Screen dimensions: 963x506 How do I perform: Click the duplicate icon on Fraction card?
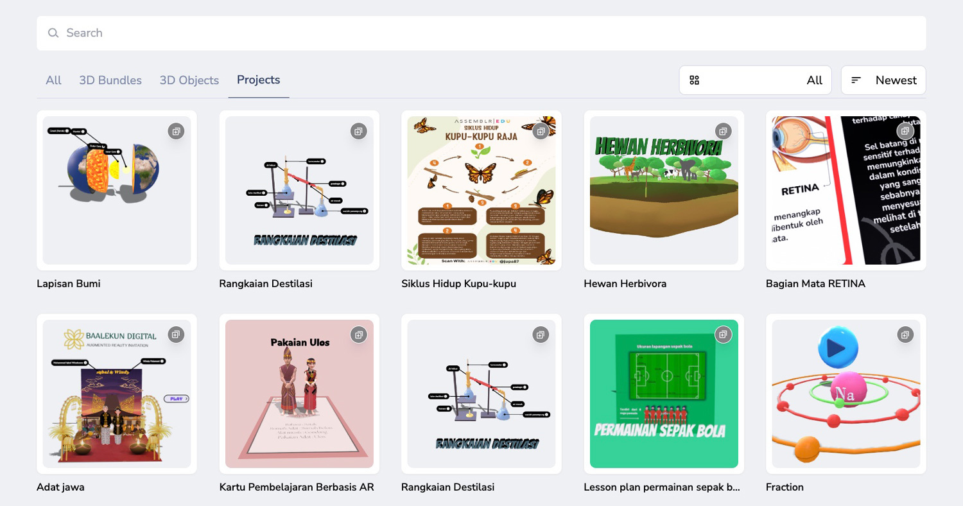tap(906, 335)
